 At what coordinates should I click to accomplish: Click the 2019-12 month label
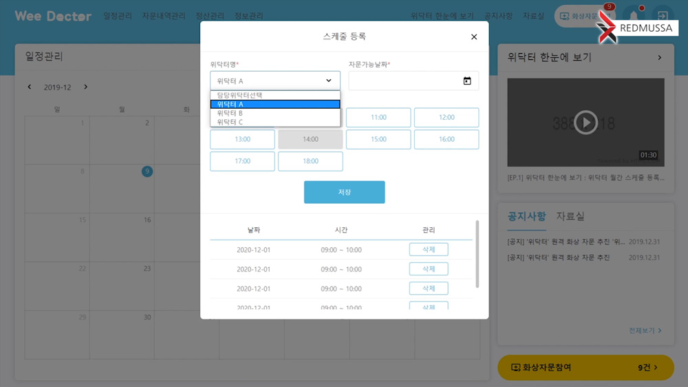(58, 87)
